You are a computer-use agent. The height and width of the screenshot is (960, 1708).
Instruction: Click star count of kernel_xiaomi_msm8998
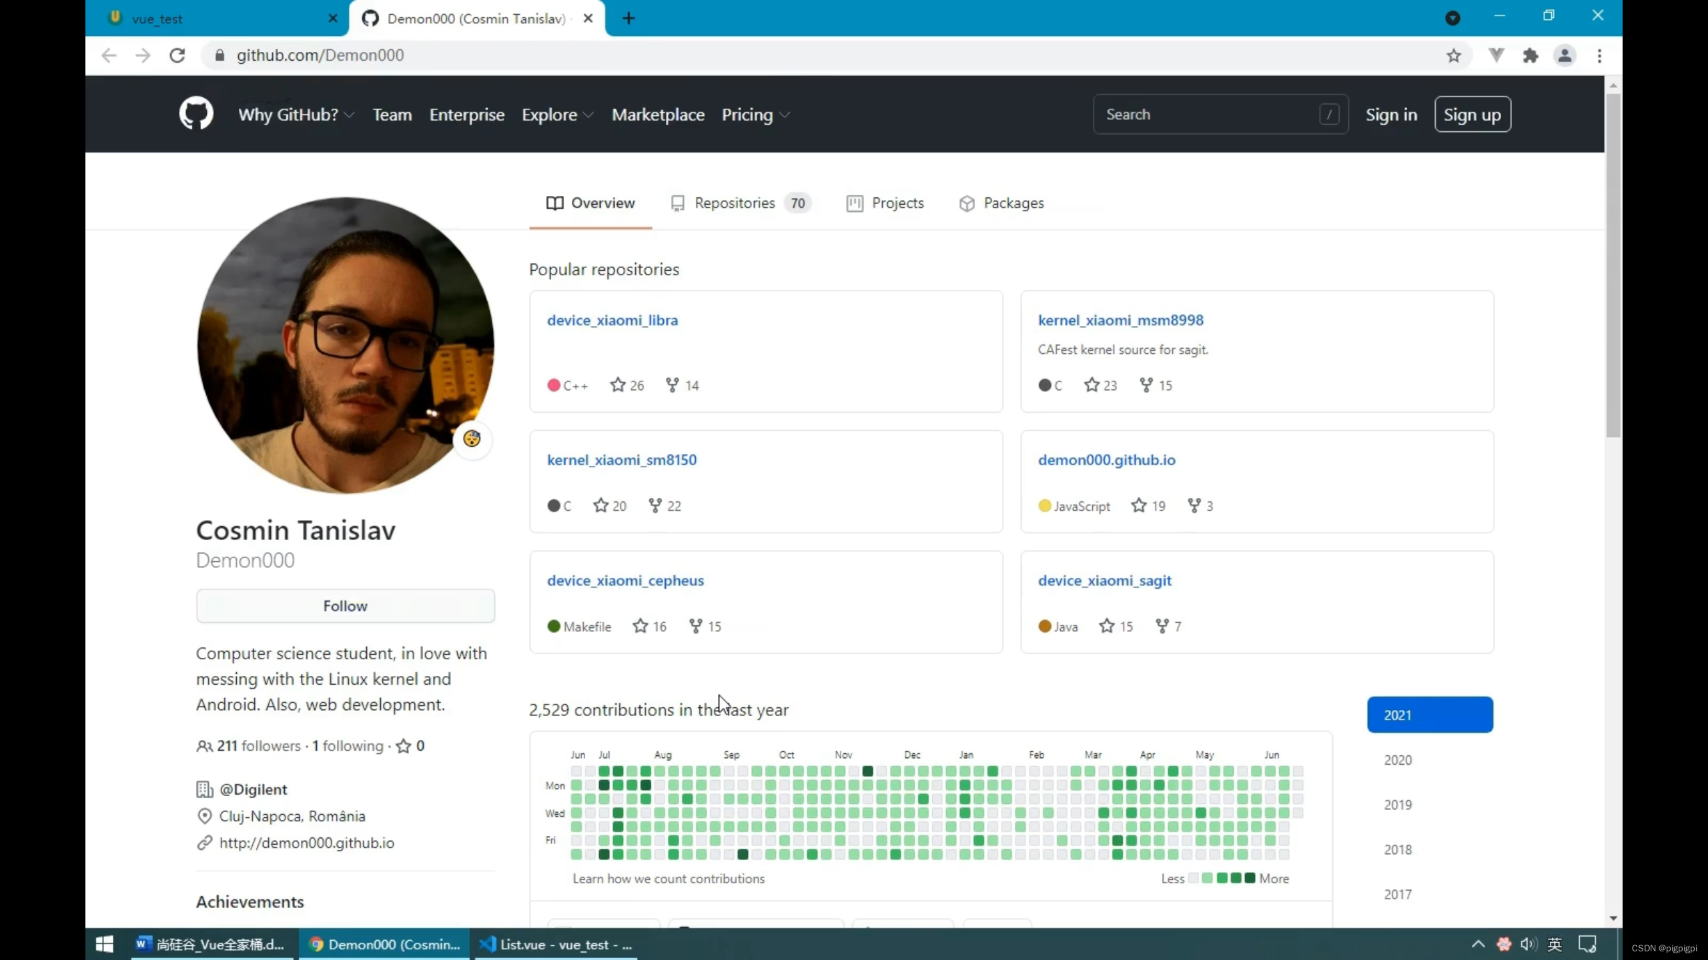(1100, 385)
